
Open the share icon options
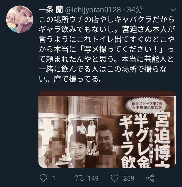point(150,178)
